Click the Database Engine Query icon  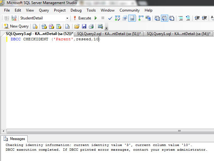click(35, 26)
